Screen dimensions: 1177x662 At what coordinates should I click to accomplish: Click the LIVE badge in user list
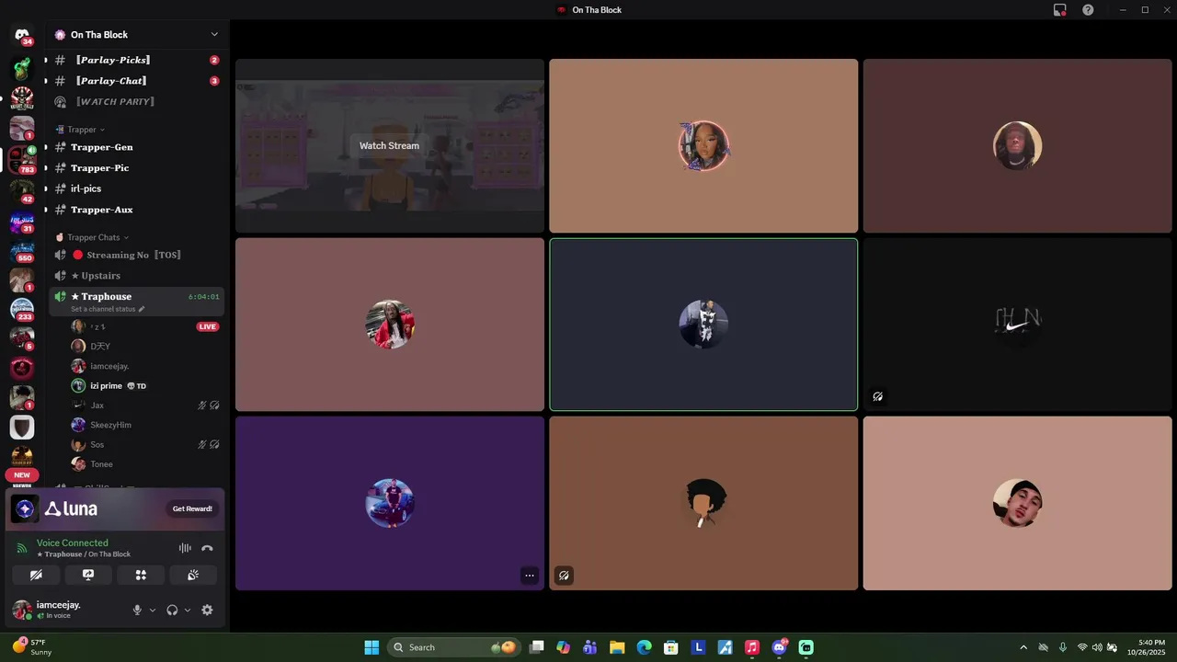tap(208, 326)
